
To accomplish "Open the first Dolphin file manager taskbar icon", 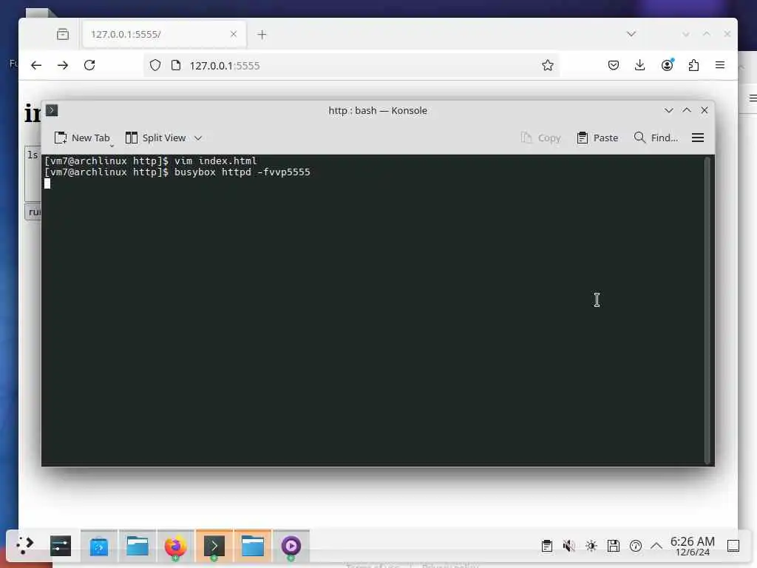I will (137, 546).
